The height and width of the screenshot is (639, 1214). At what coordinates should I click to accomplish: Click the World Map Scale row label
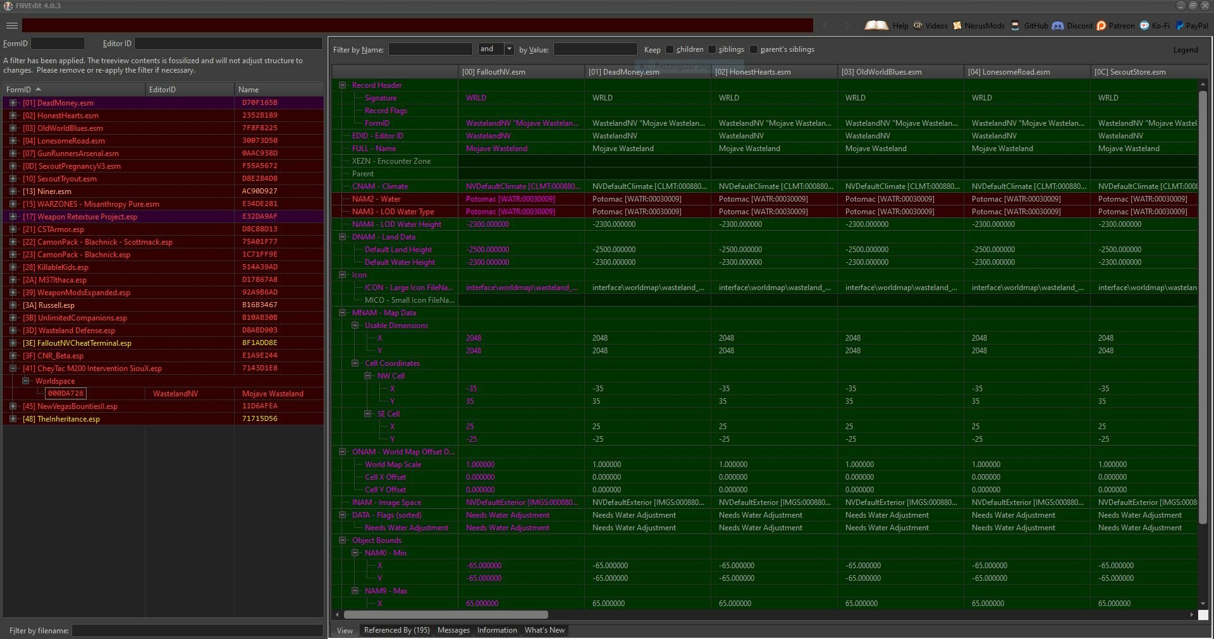pyautogui.click(x=393, y=464)
